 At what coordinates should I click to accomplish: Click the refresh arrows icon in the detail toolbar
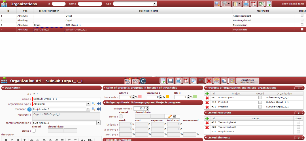coord(216,81)
